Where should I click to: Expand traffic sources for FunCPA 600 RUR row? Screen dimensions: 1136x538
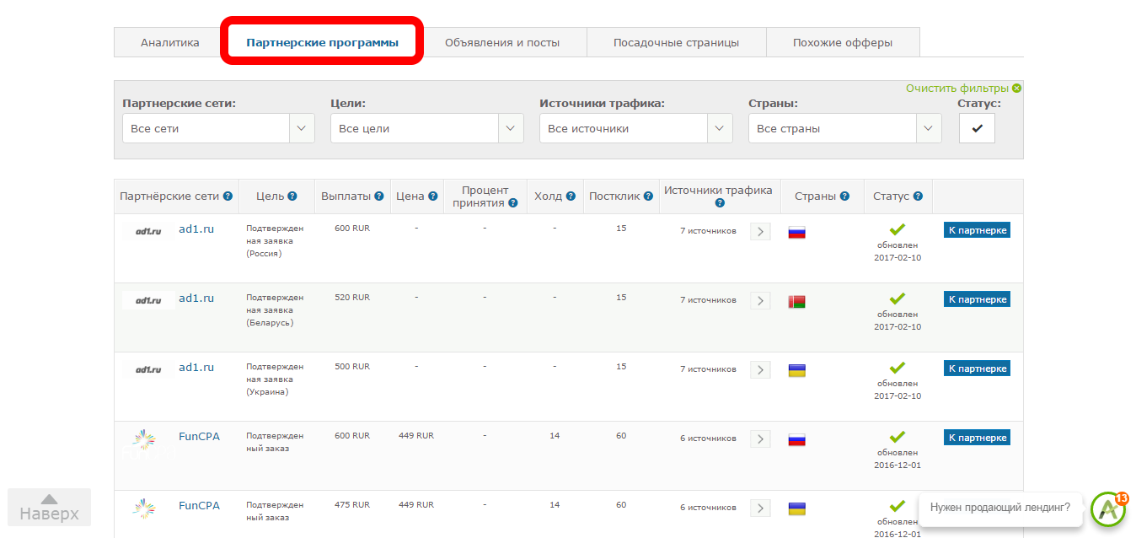[760, 438]
